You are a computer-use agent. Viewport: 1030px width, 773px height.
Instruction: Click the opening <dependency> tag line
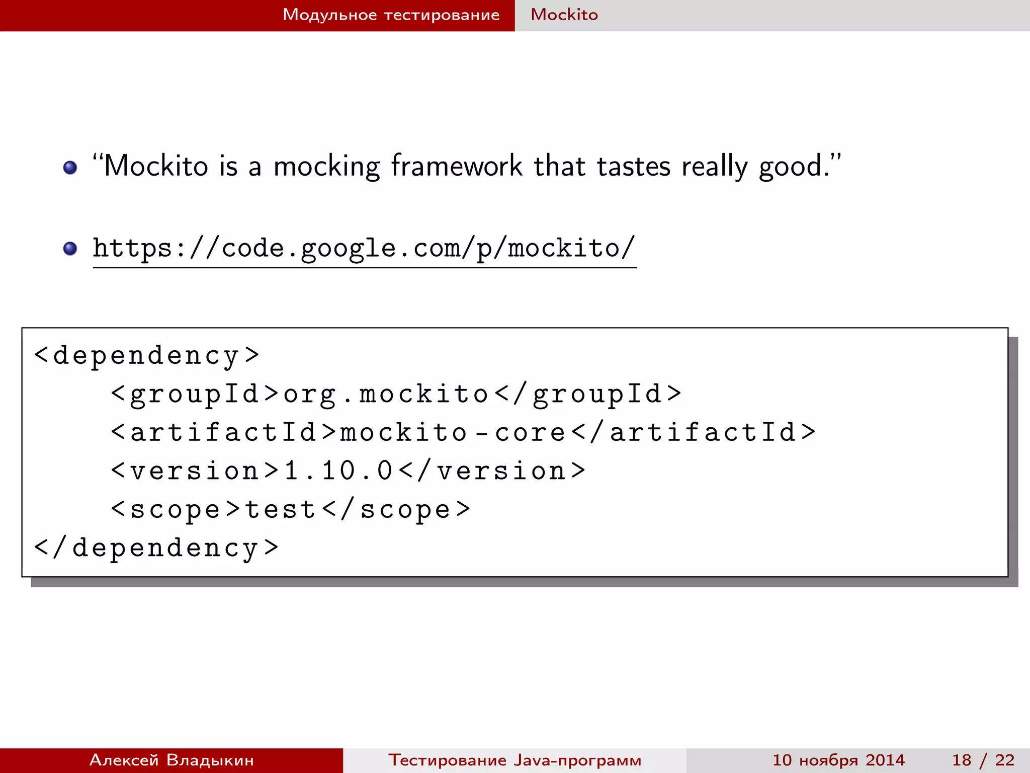[147, 356]
